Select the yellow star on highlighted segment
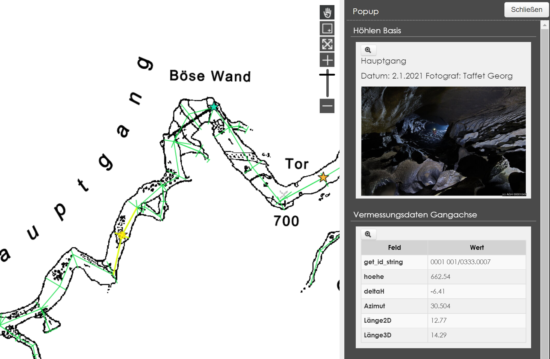This screenshot has width=550, height=359. click(x=122, y=235)
